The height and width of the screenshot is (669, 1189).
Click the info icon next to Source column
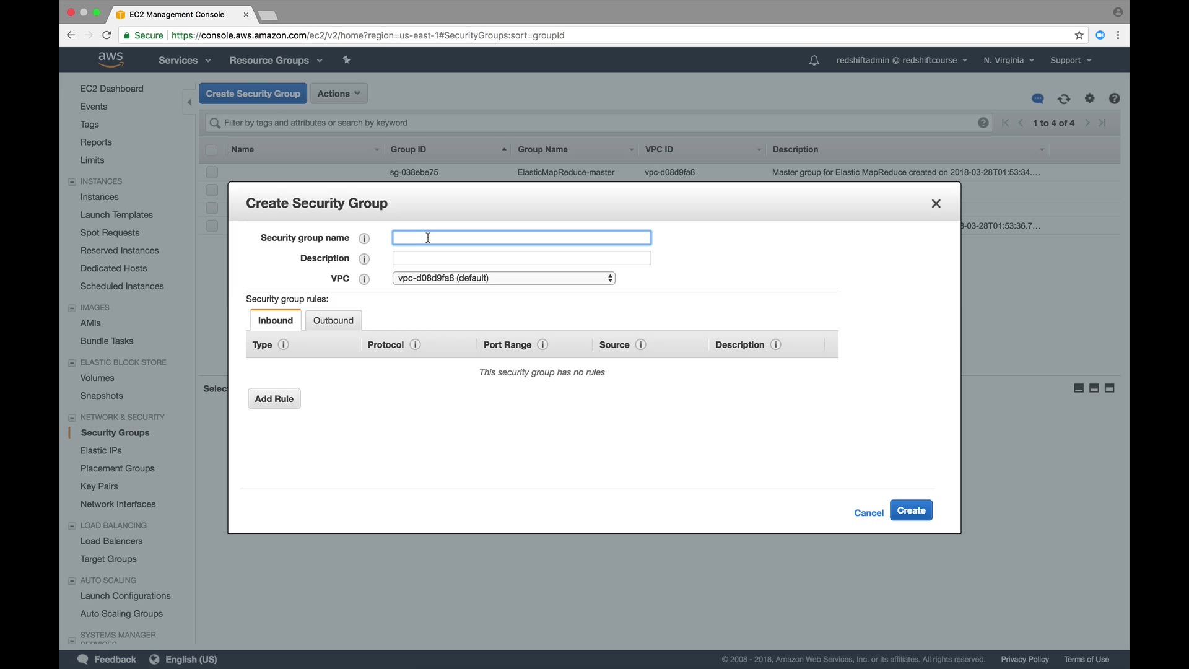click(x=641, y=344)
